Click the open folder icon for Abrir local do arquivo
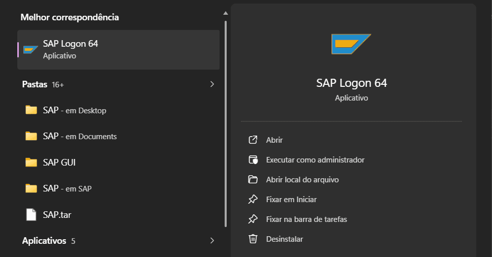The image size is (492, 257). (x=253, y=180)
